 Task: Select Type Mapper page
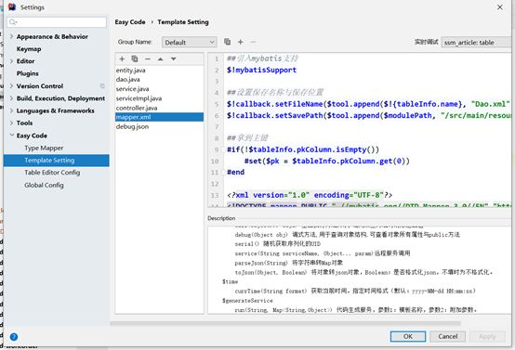[x=44, y=148]
